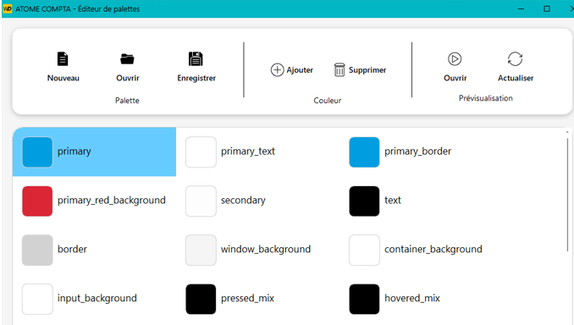Pick the pressed_mix black swatch

pyautogui.click(x=201, y=299)
